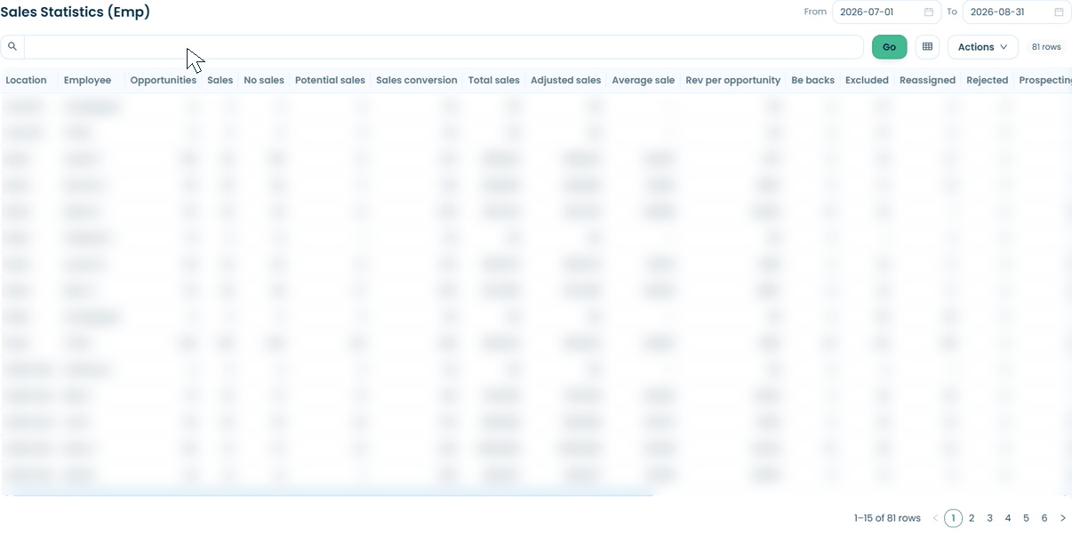Click Rejected column header
Viewport: 1072px width, 551px height.
tap(987, 80)
